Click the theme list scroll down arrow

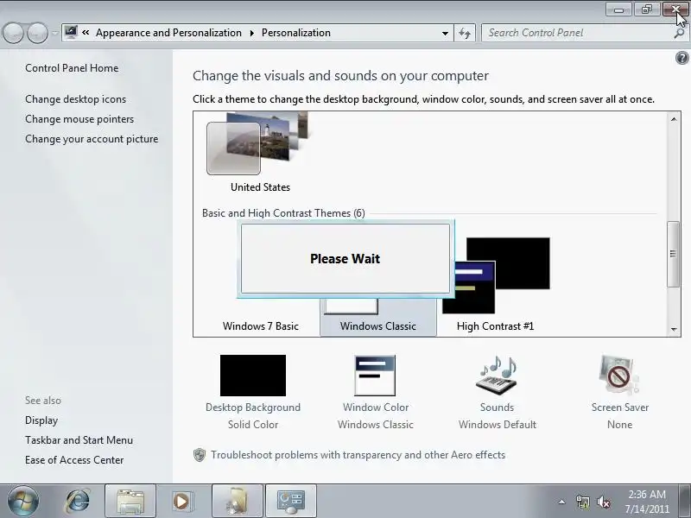674,329
